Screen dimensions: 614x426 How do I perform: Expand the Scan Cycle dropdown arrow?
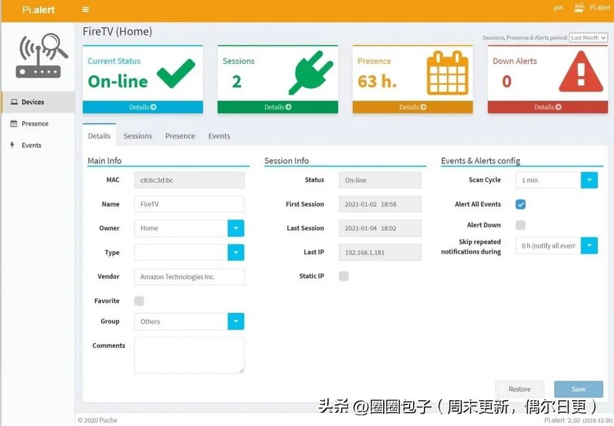pyautogui.click(x=589, y=180)
